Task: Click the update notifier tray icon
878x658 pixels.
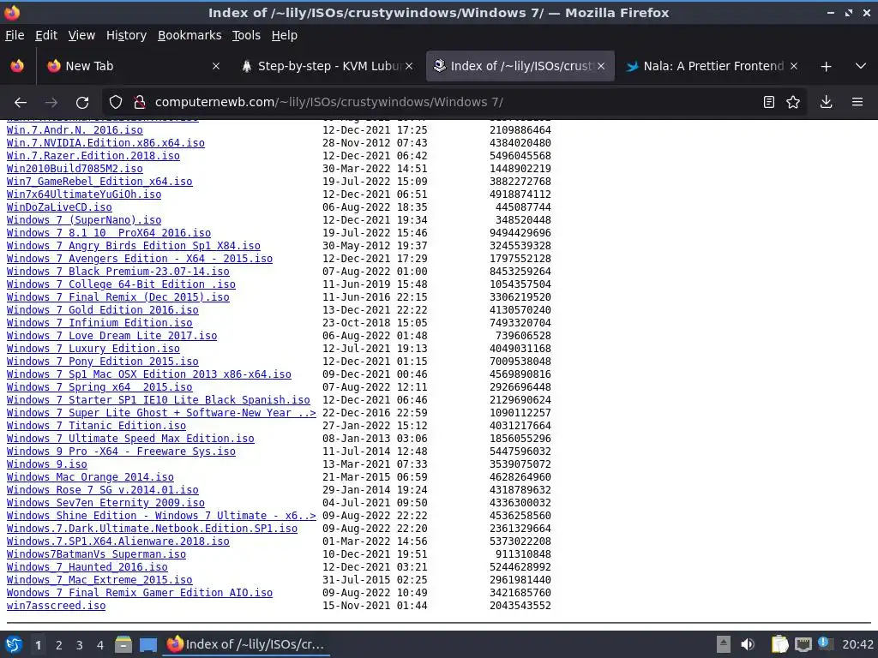Action: click(x=825, y=643)
